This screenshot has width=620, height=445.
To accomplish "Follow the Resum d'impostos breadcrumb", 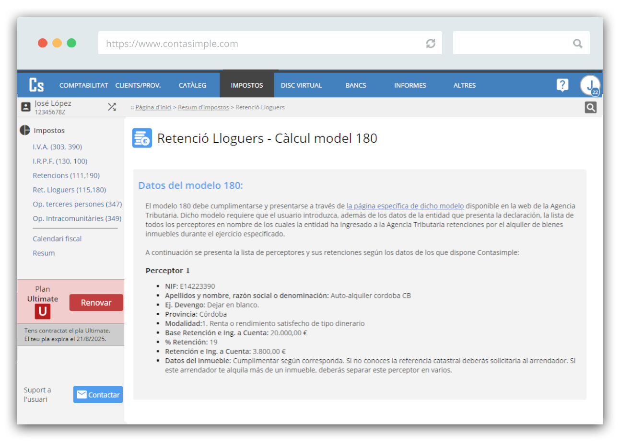I will (x=203, y=107).
